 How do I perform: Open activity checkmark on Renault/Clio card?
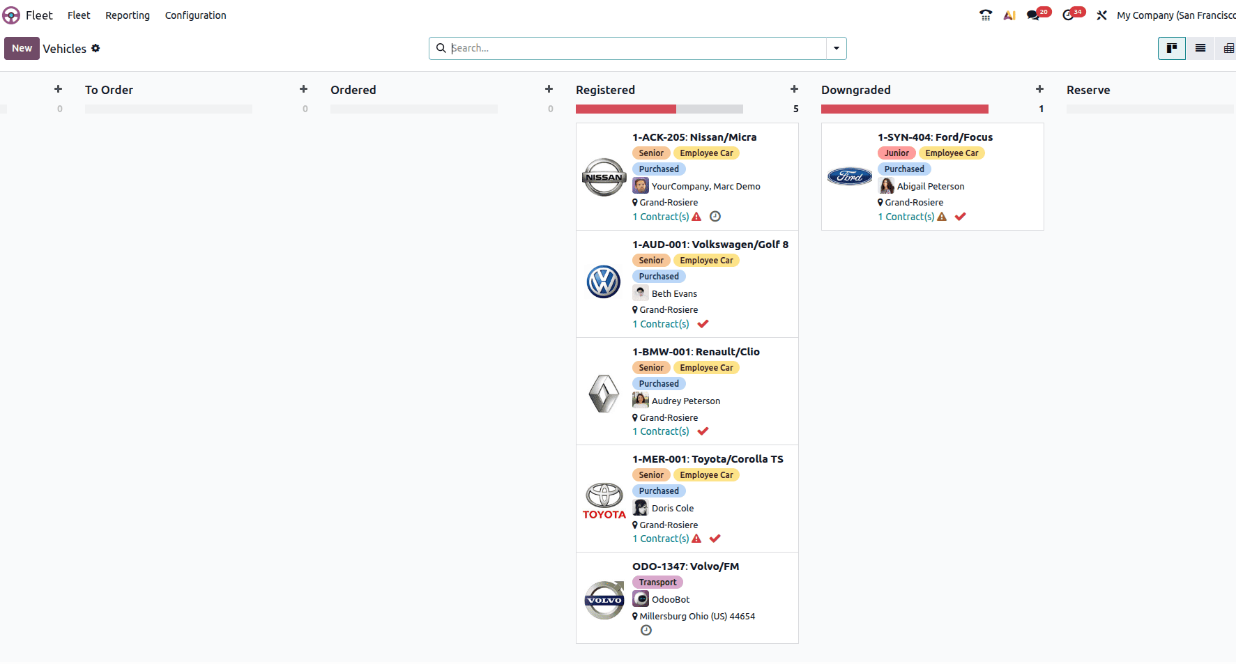tap(703, 431)
